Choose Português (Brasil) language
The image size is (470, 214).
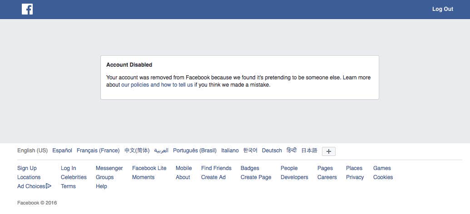pos(195,151)
